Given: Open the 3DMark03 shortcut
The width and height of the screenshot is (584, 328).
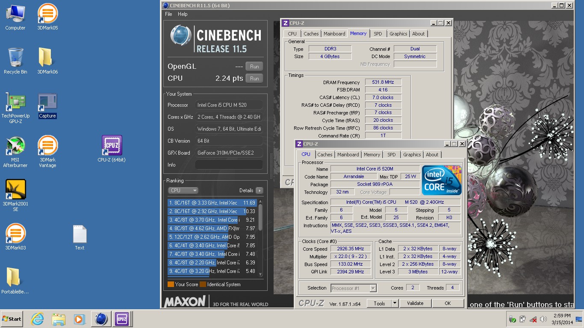Looking at the screenshot, I should (15, 237).
